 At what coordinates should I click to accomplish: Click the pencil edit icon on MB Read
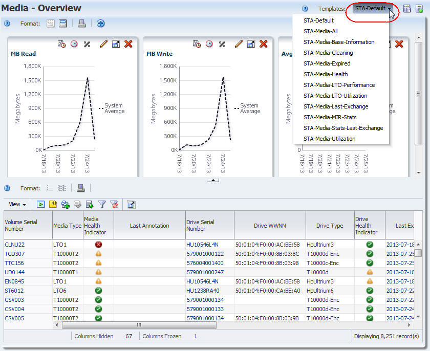pyautogui.click(x=103, y=44)
